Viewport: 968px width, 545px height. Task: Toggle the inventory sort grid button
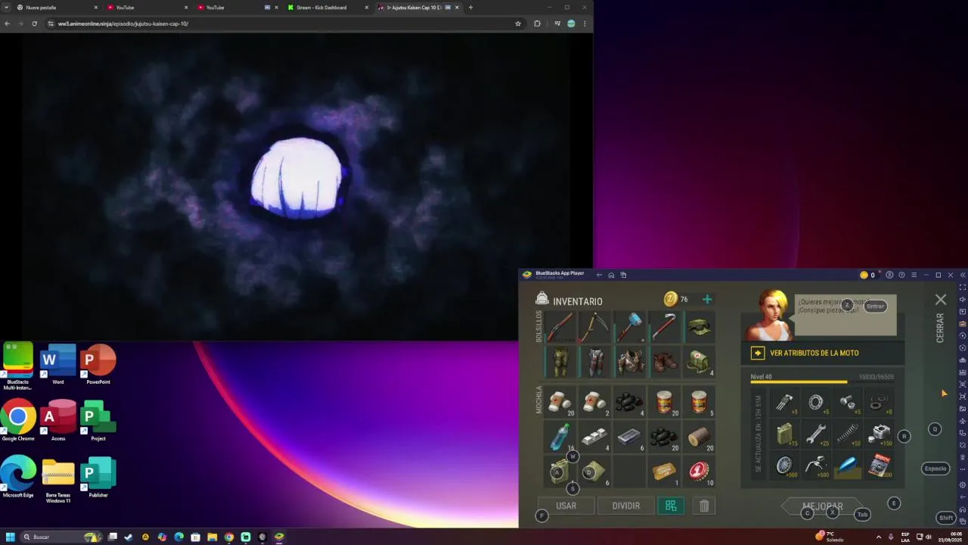click(671, 506)
